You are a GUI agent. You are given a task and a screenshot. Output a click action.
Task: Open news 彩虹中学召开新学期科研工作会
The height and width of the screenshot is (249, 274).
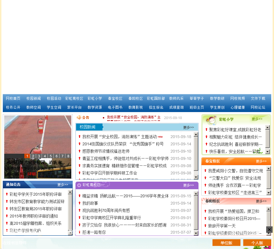point(110,173)
